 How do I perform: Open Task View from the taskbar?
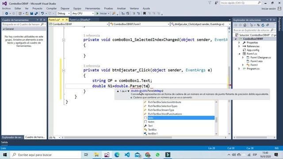(x=86, y=155)
